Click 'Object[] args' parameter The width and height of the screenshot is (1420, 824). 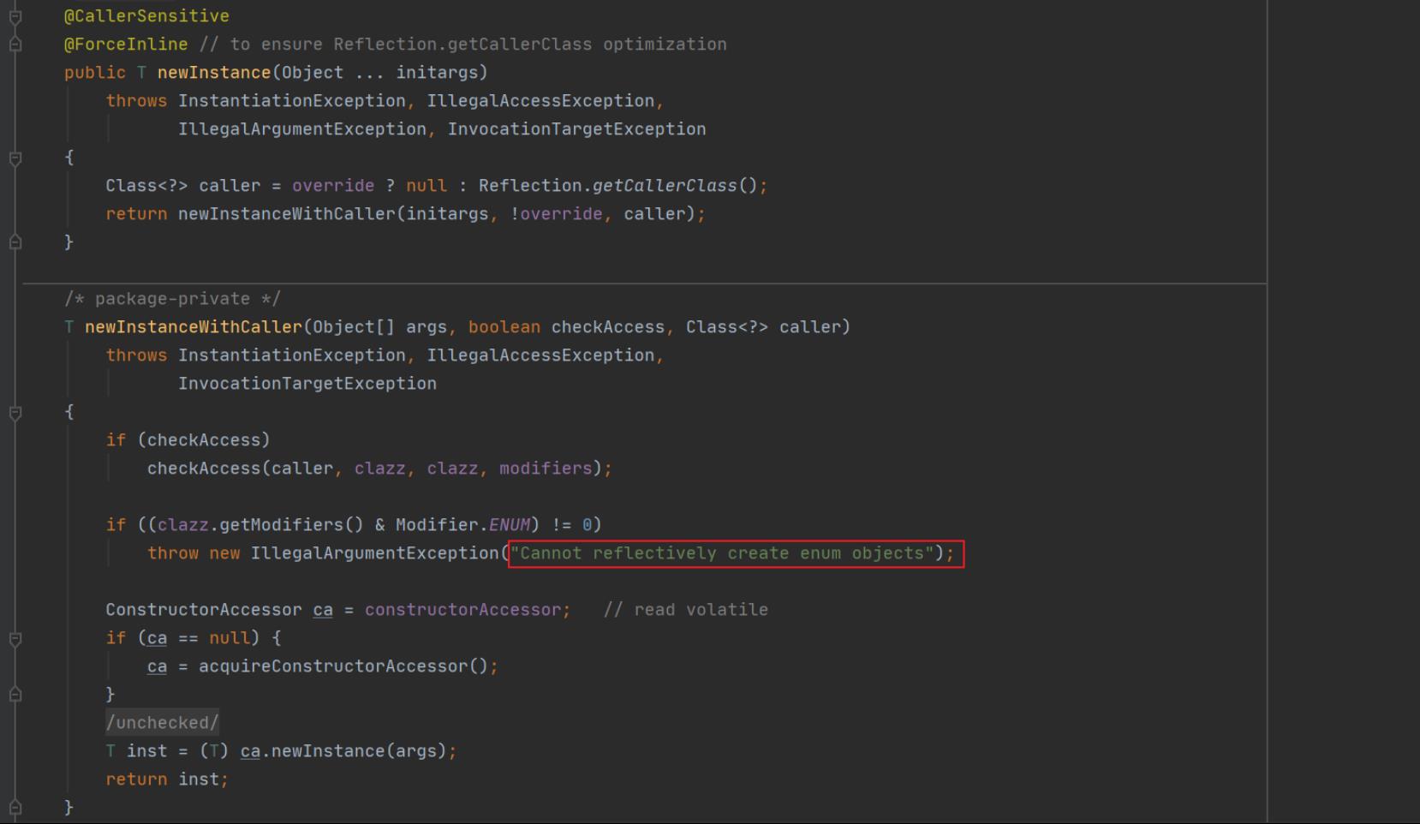(x=379, y=327)
